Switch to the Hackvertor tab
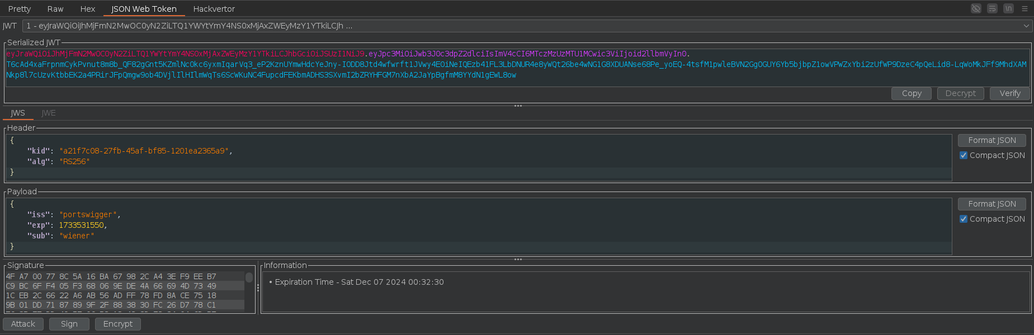Viewport: 1034px width, 335px height. [x=214, y=9]
